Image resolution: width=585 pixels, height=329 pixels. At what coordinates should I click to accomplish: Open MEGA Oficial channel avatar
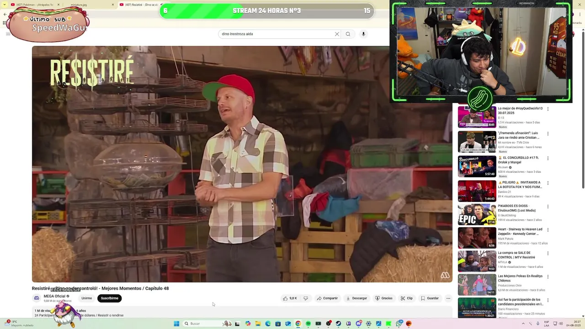(37, 298)
